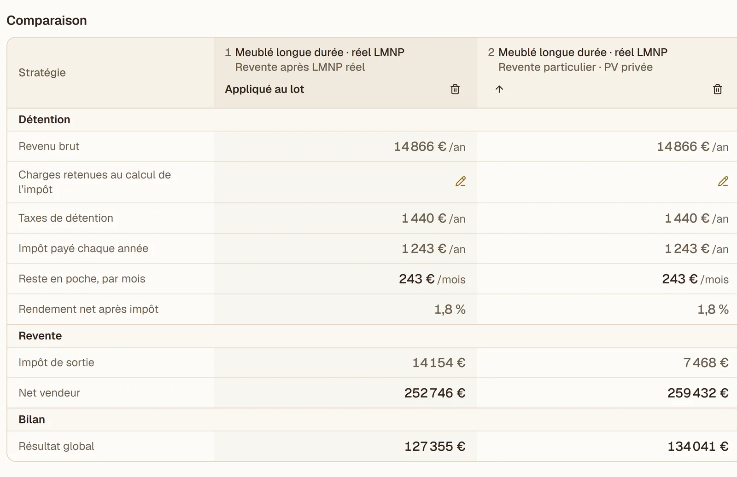Click 'Charges retenues au calcul de l'impôt' label
Viewport: 737px width, 477px height.
click(94, 182)
